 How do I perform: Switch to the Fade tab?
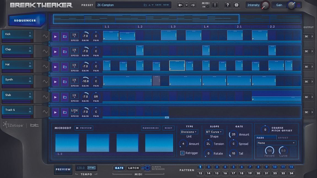[265, 137]
